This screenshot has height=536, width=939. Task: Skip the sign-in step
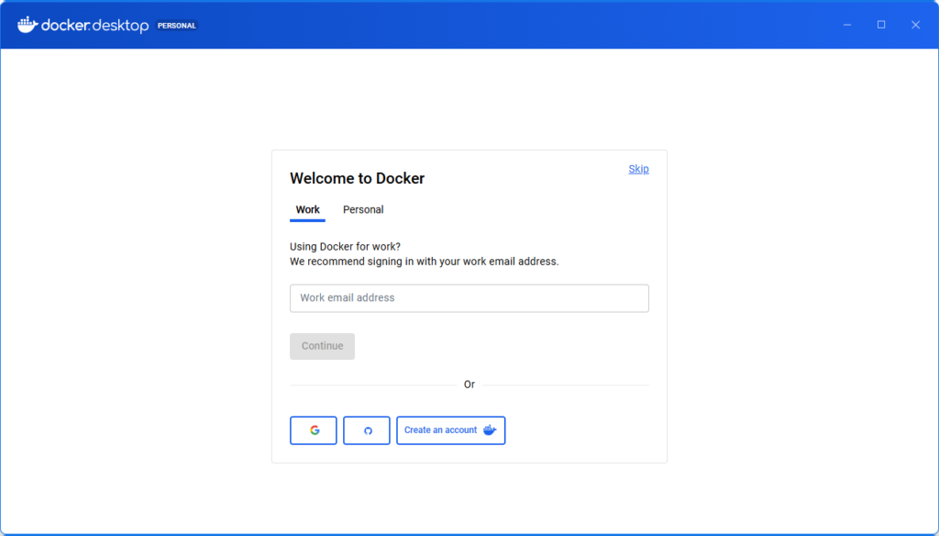point(638,169)
